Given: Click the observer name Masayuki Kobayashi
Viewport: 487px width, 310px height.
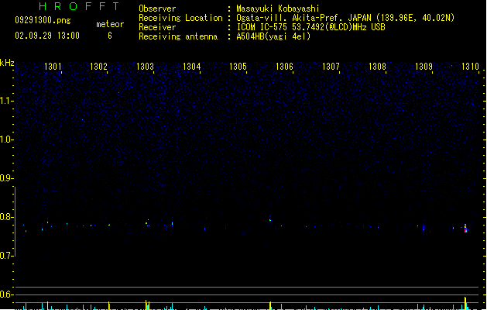Looking at the screenshot, I should [278, 9].
